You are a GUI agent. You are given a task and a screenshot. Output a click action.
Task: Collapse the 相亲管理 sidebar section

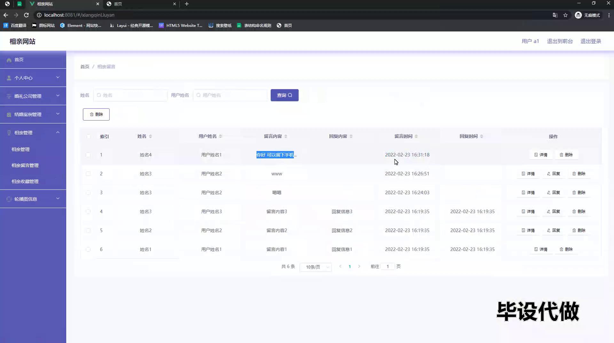33,132
